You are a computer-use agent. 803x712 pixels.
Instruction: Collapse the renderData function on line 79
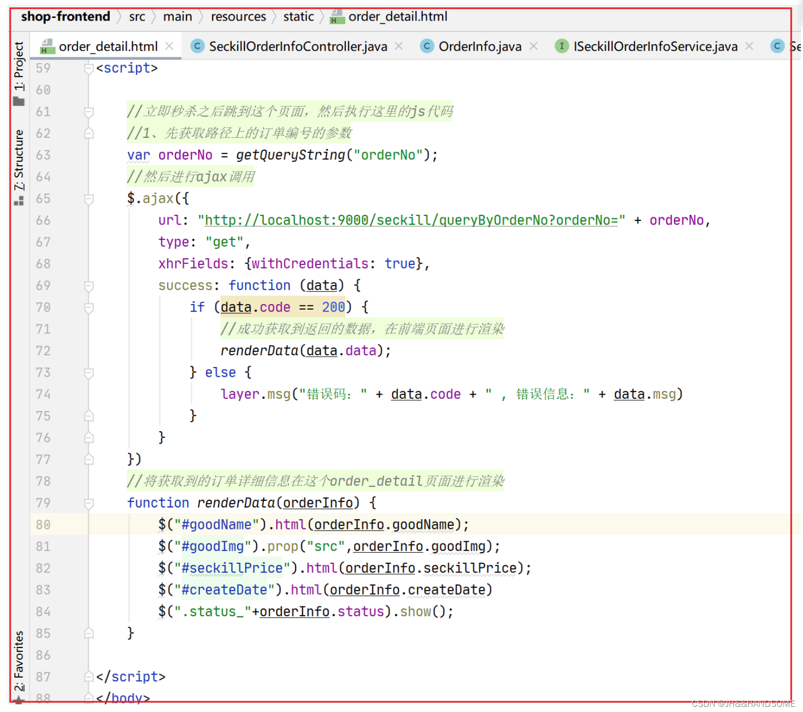[89, 503]
